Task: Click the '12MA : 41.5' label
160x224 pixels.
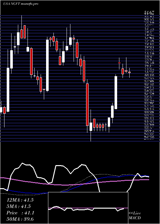Action: click(x=20, y=200)
